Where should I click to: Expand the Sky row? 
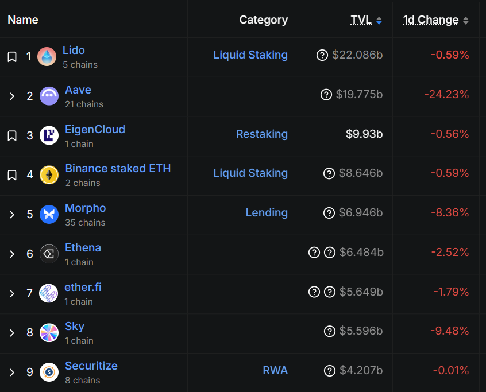pos(12,333)
